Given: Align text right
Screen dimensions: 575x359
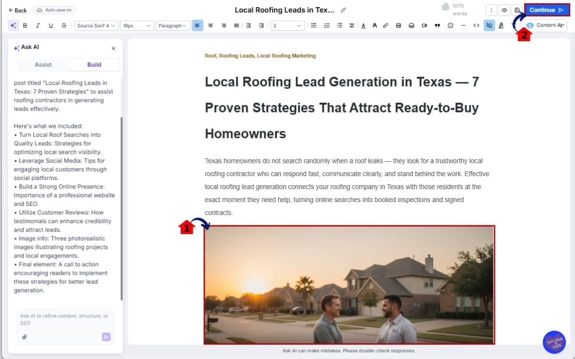Looking at the screenshot, I should [223, 25].
